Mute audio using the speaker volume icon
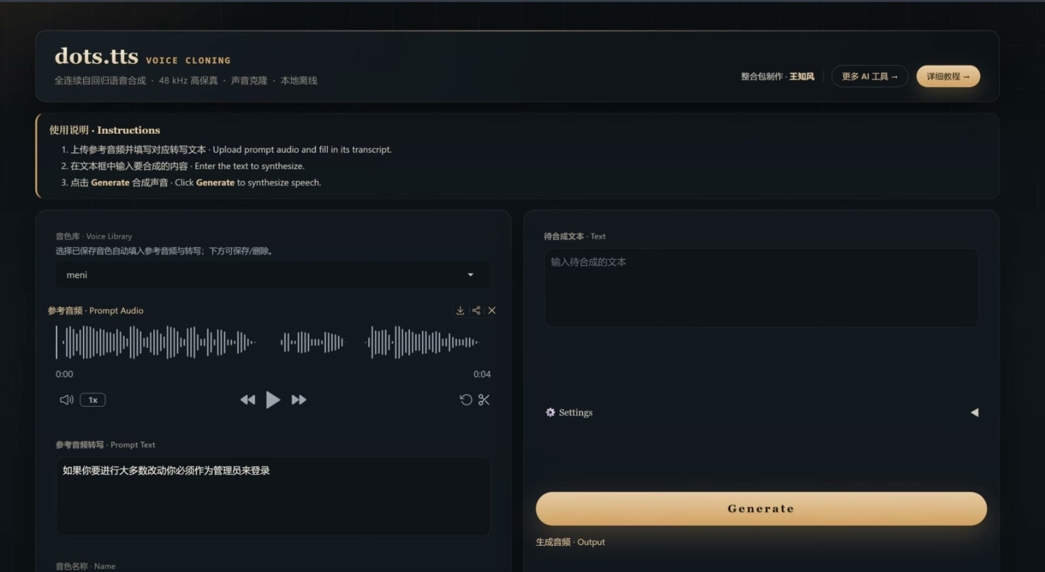The width and height of the screenshot is (1045, 572). [67, 400]
